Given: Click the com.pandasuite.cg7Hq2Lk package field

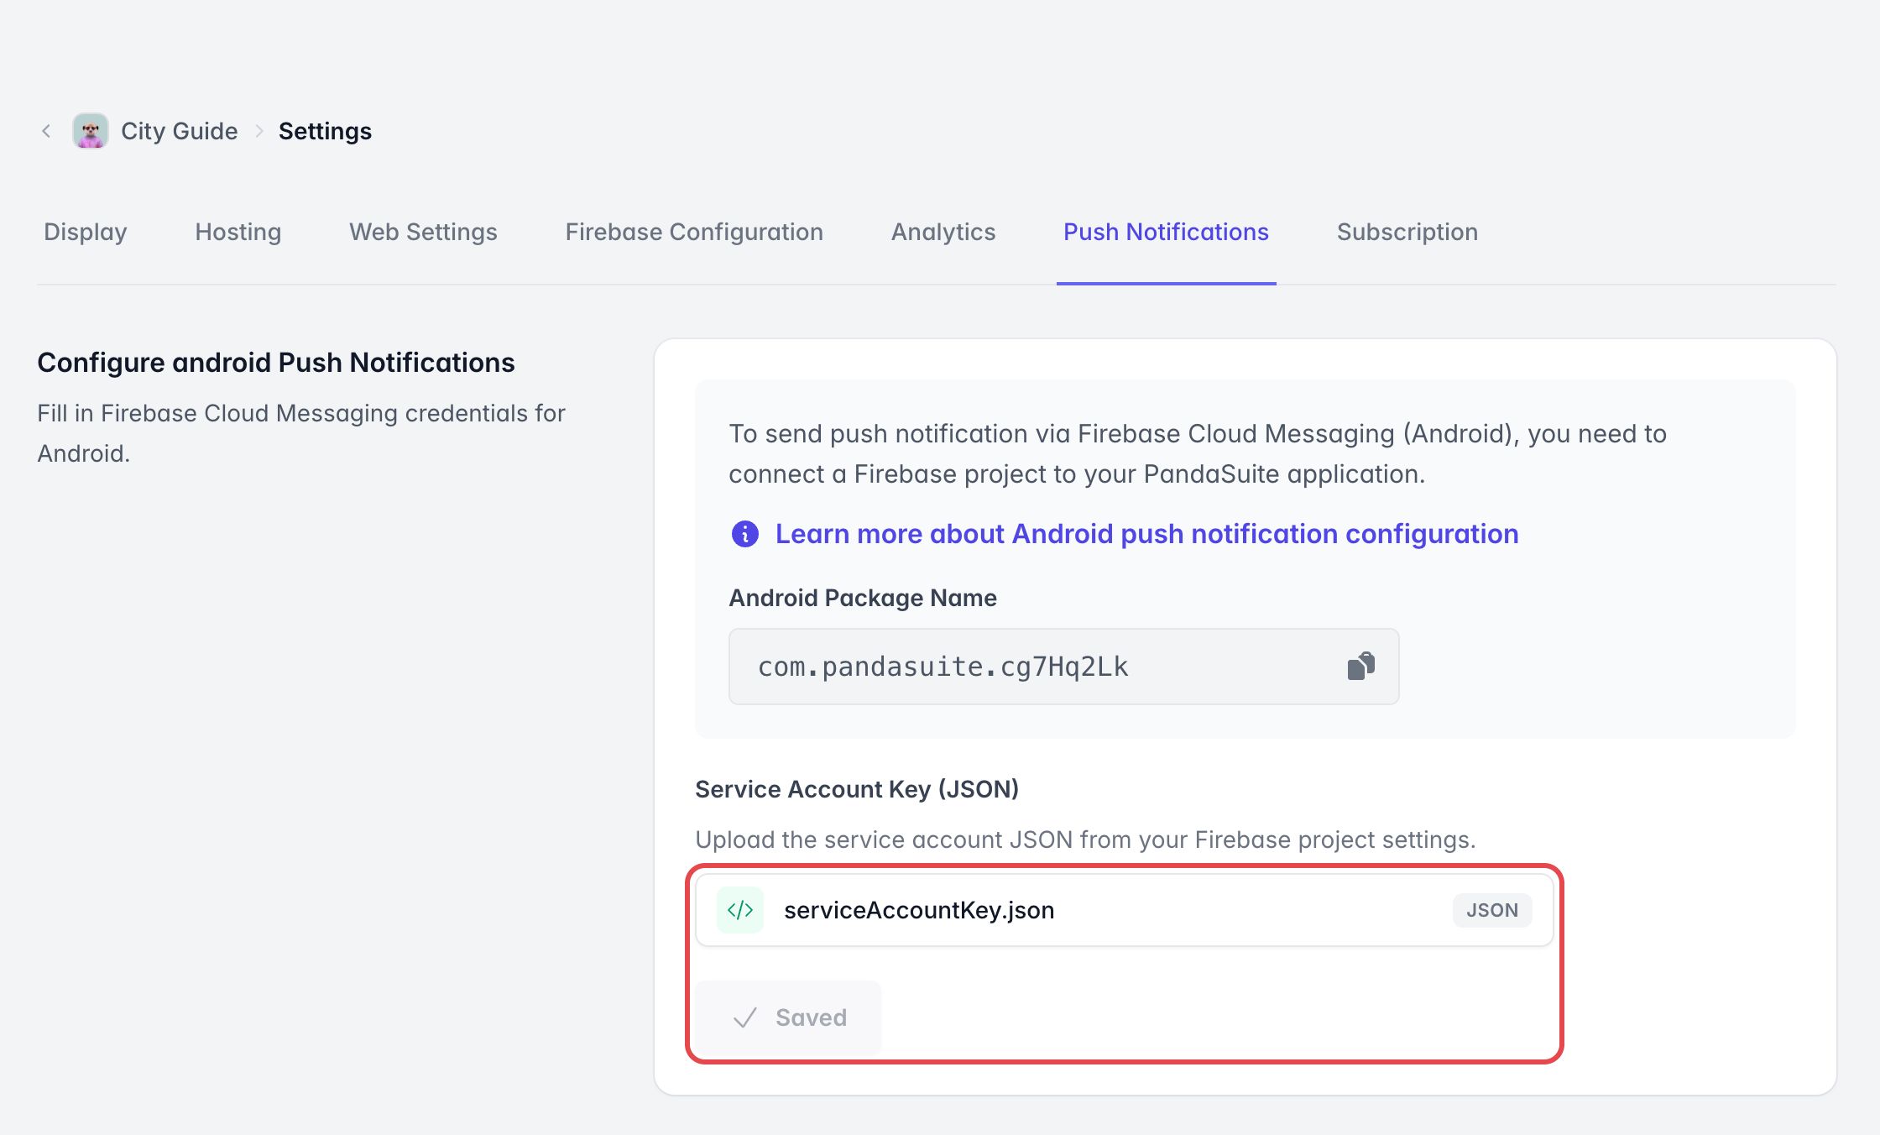Looking at the screenshot, I should (1064, 667).
